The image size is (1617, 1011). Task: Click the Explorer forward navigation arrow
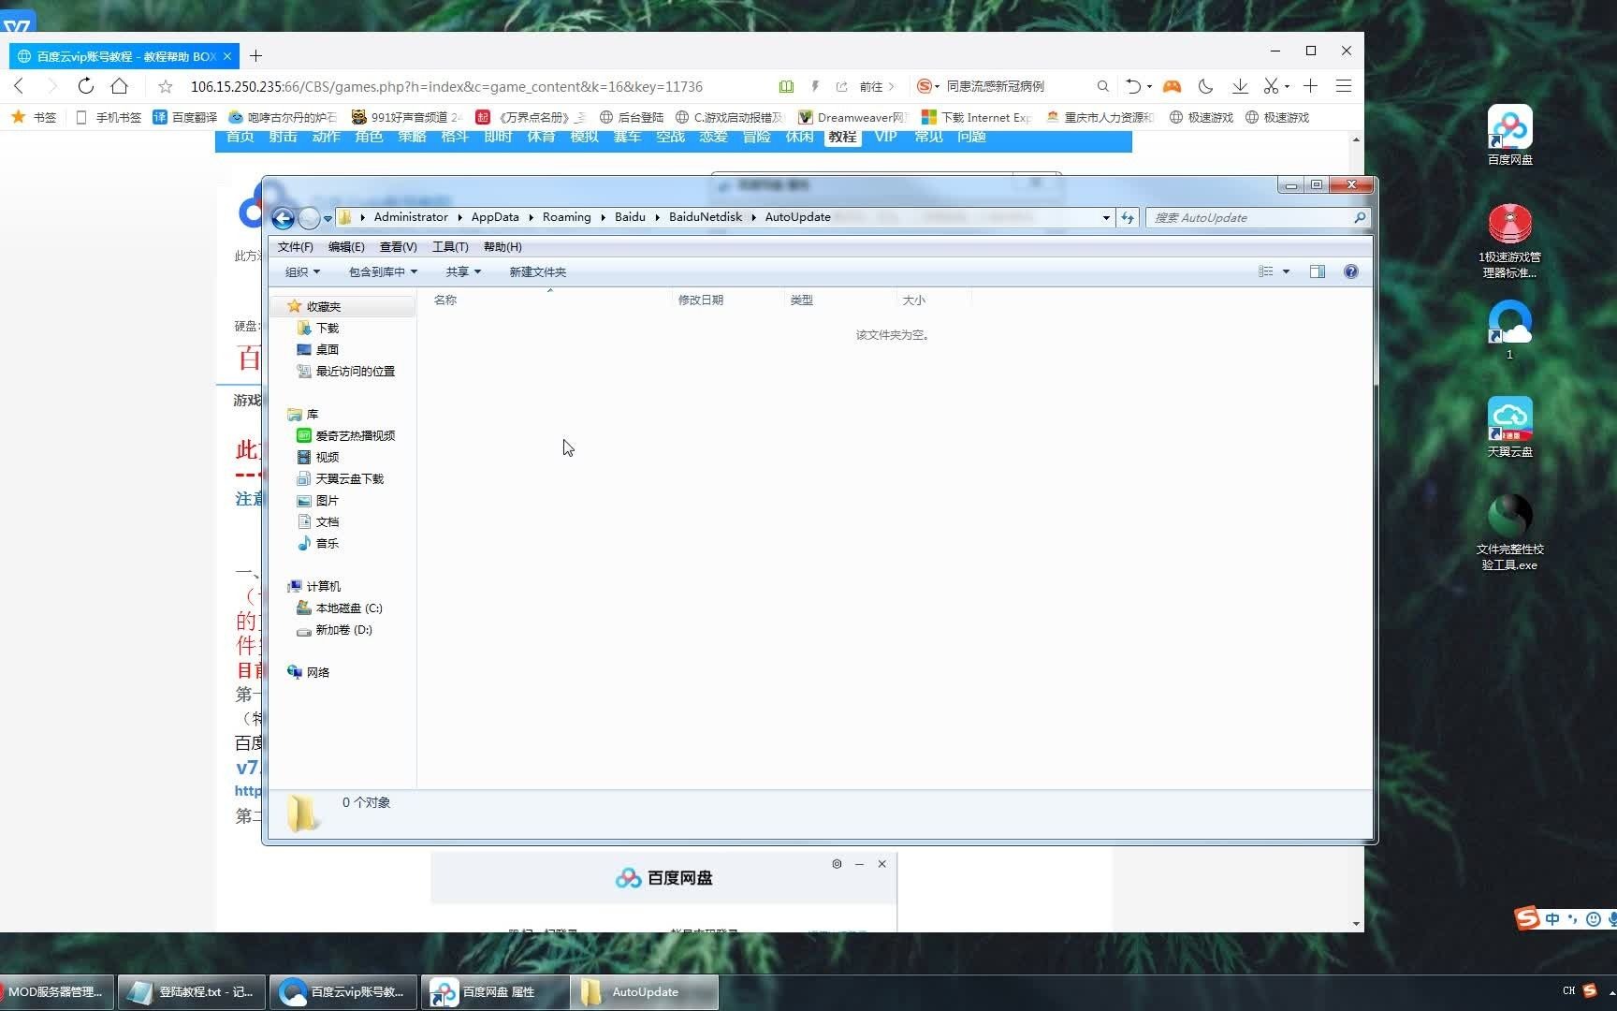pyautogui.click(x=309, y=218)
